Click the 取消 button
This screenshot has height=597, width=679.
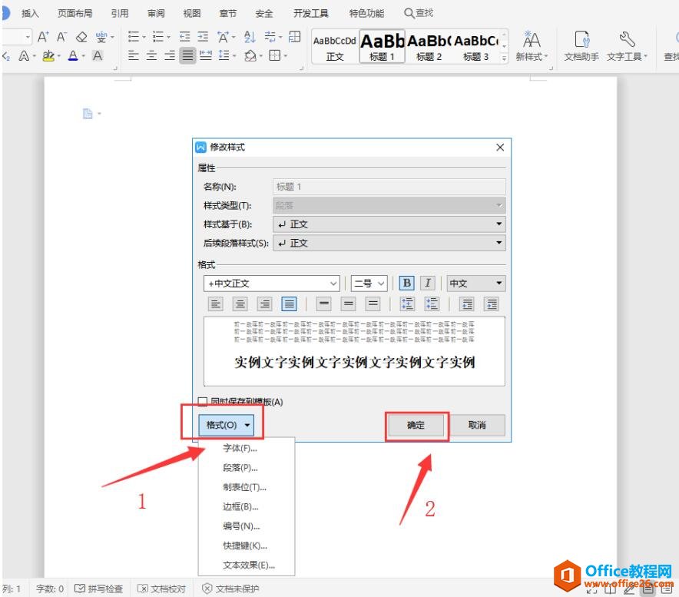[x=477, y=425]
